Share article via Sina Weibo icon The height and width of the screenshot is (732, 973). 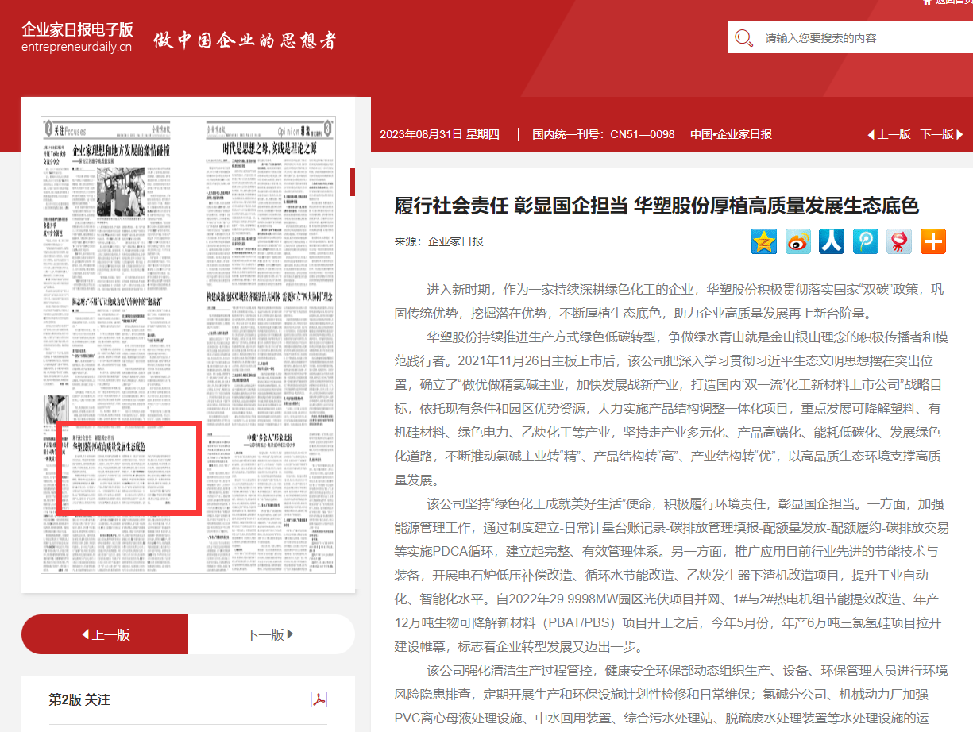coord(797,241)
